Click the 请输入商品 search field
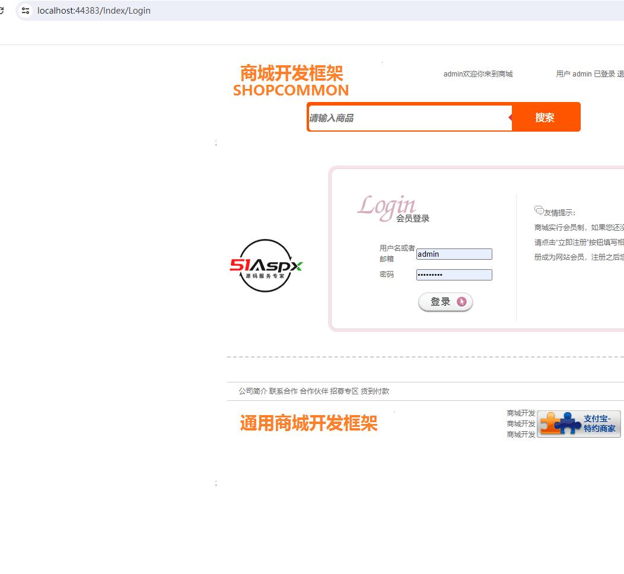Screen dimensions: 624x574 pyautogui.click(x=410, y=118)
